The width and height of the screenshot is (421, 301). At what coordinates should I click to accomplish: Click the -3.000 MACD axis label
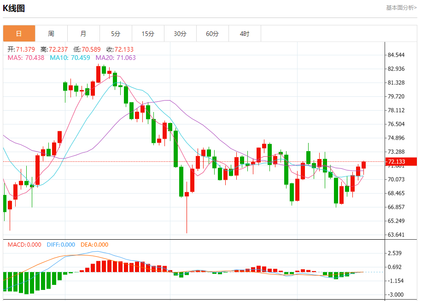click(395, 295)
